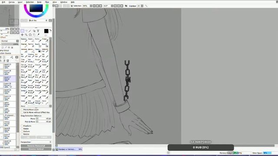
Task: Click the navigator canvas thumbnail
Action: tap(10, 16)
